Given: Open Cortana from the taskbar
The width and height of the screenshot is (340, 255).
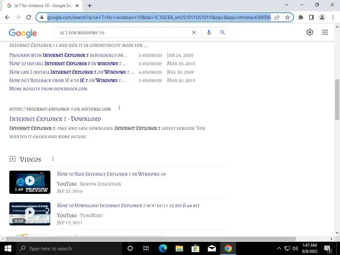Looking at the screenshot, I should point(130,248).
